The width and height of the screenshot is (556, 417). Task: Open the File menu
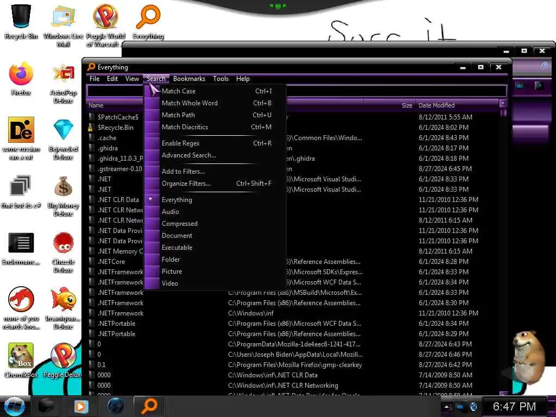tap(94, 79)
